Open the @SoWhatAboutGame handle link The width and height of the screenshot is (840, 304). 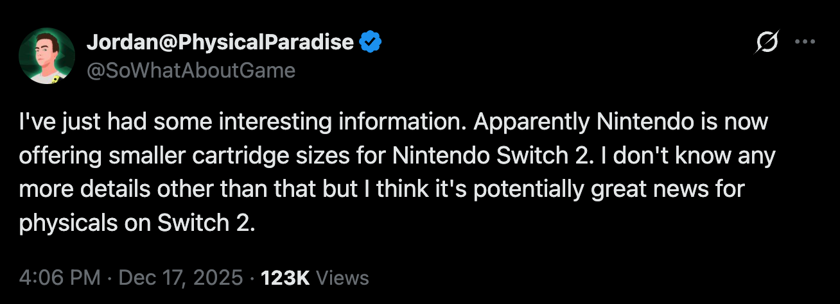click(191, 70)
